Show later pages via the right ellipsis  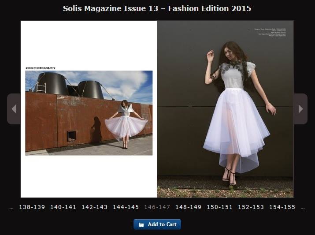click(x=302, y=208)
